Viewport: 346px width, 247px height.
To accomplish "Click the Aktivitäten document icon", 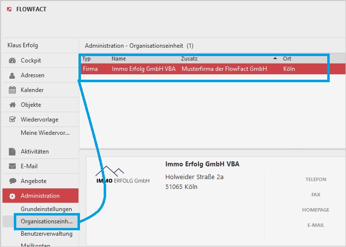I will [x=12, y=152].
